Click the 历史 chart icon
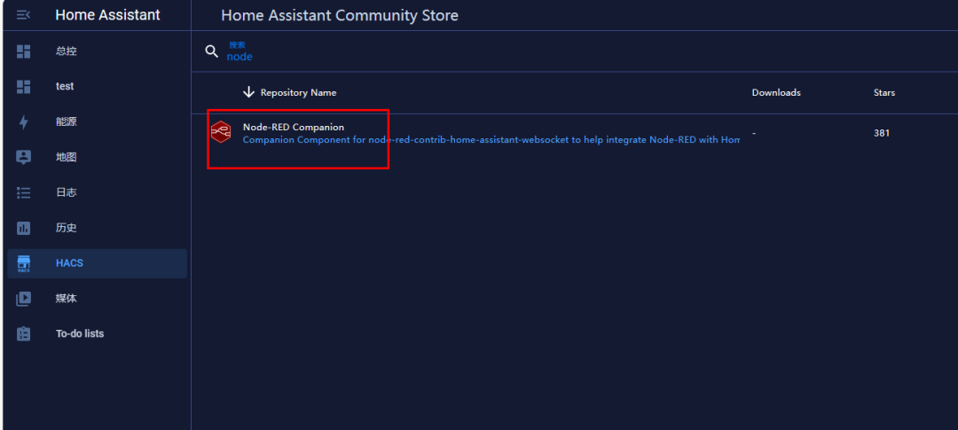The width and height of the screenshot is (958, 430). 23,228
